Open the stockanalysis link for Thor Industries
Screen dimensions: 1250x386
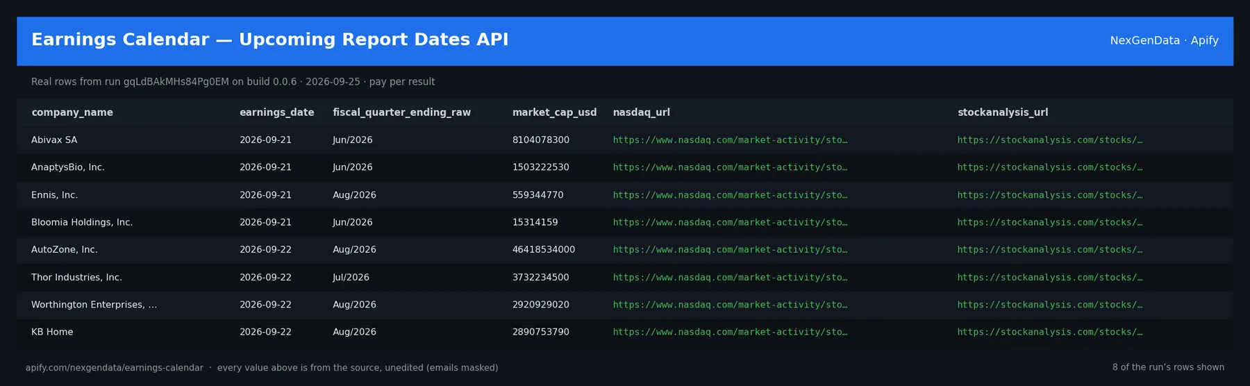pos(1050,278)
